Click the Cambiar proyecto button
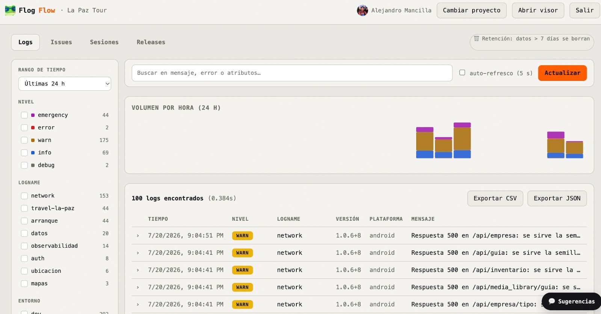The image size is (601, 314). (x=471, y=10)
